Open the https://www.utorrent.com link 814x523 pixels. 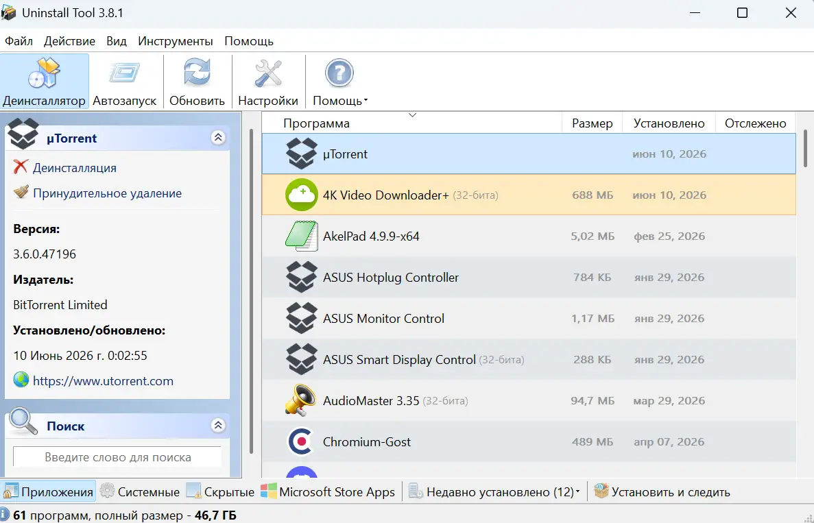104,381
